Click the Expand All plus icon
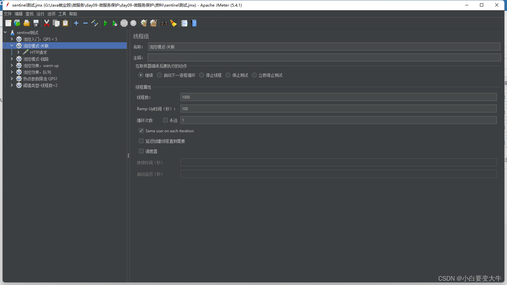Screen dimensions: 507x285 click(76, 23)
